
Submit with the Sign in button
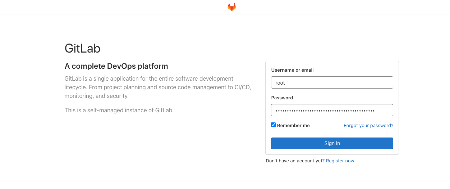pyautogui.click(x=332, y=143)
